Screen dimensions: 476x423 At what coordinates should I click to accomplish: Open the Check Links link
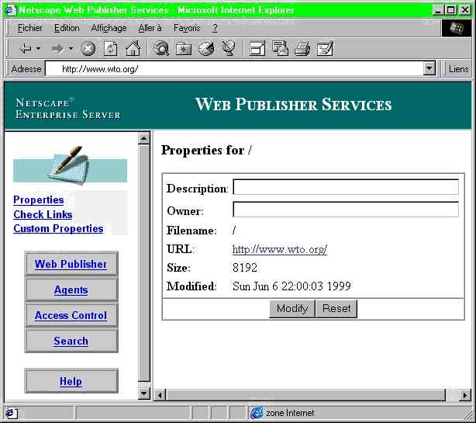tap(43, 214)
